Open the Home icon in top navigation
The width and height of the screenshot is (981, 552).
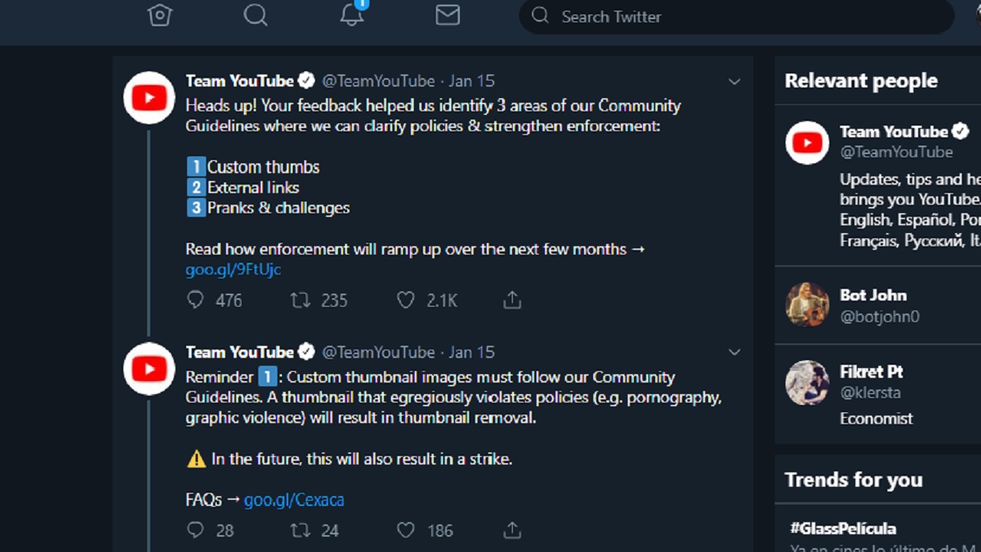(x=159, y=15)
